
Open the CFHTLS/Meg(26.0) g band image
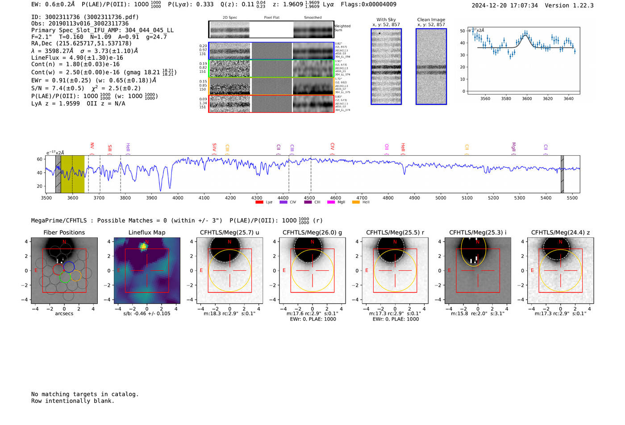point(312,270)
